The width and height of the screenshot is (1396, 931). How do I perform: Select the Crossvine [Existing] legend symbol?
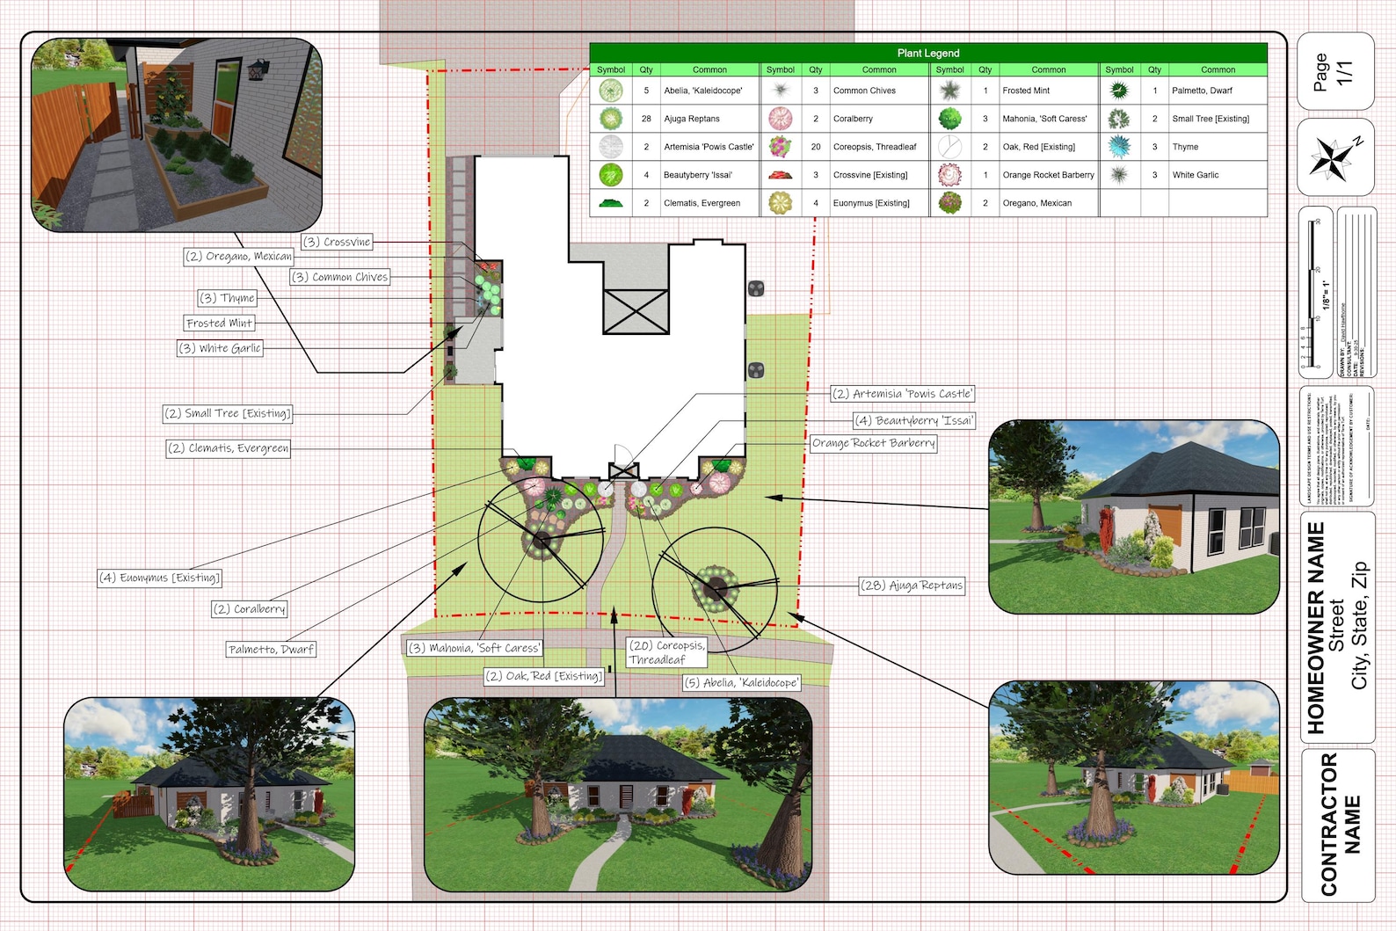pyautogui.click(x=780, y=175)
